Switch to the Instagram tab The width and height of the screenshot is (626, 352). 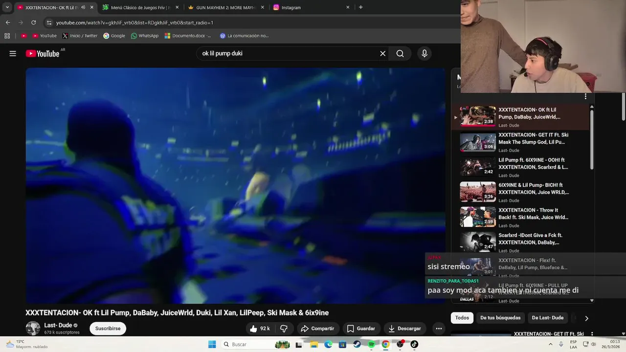(312, 7)
